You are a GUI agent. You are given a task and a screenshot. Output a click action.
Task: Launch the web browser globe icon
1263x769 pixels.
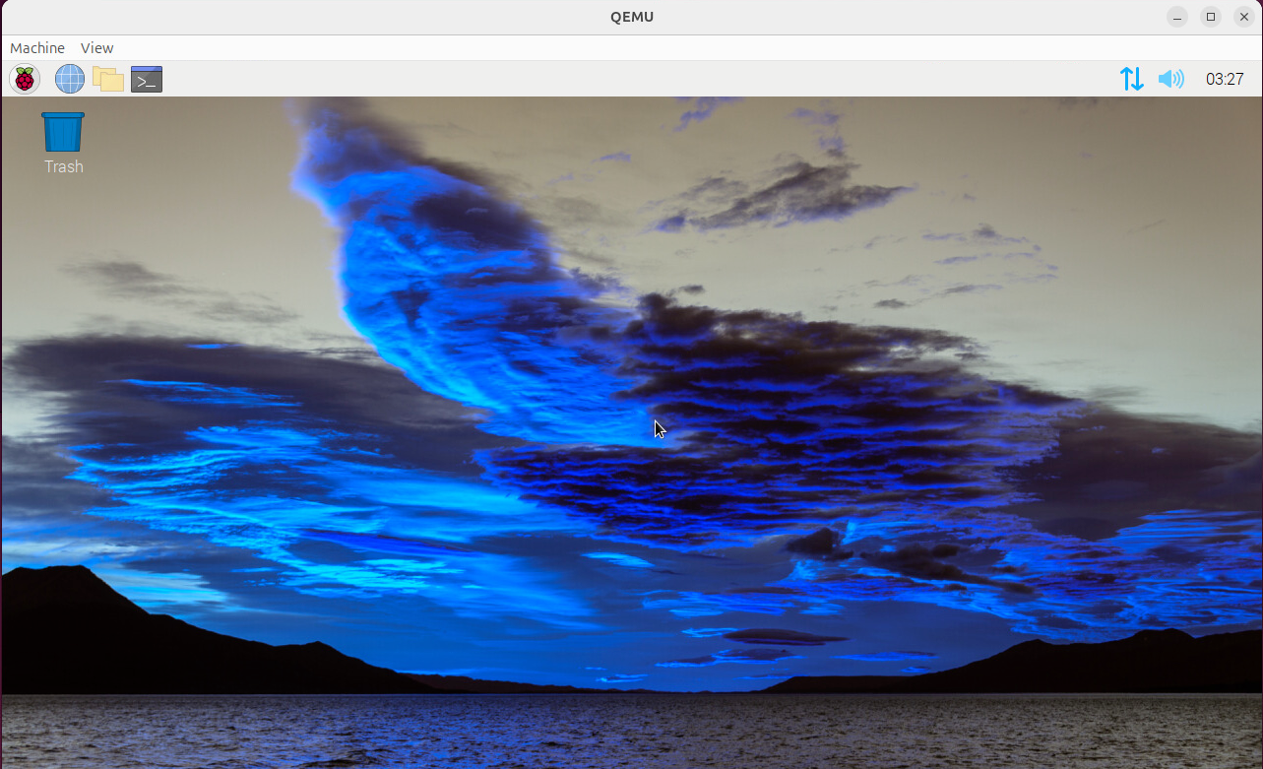[70, 79]
